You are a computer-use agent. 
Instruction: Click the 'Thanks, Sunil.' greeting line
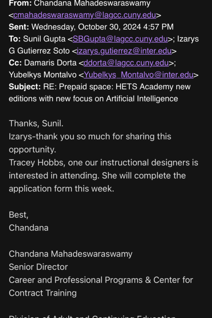coord(36,124)
